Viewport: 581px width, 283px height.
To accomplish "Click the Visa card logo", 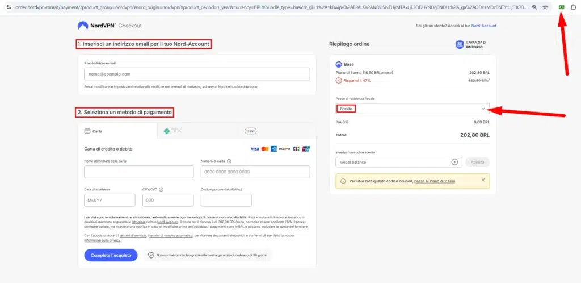I will [x=255, y=149].
